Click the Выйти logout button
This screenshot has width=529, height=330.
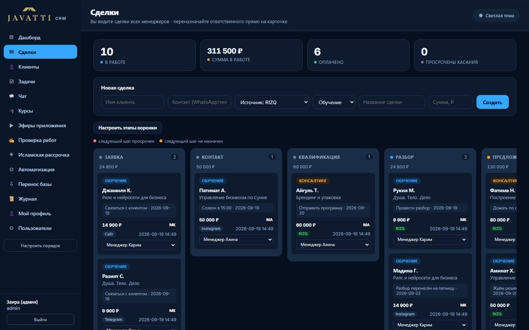pyautogui.click(x=40, y=319)
